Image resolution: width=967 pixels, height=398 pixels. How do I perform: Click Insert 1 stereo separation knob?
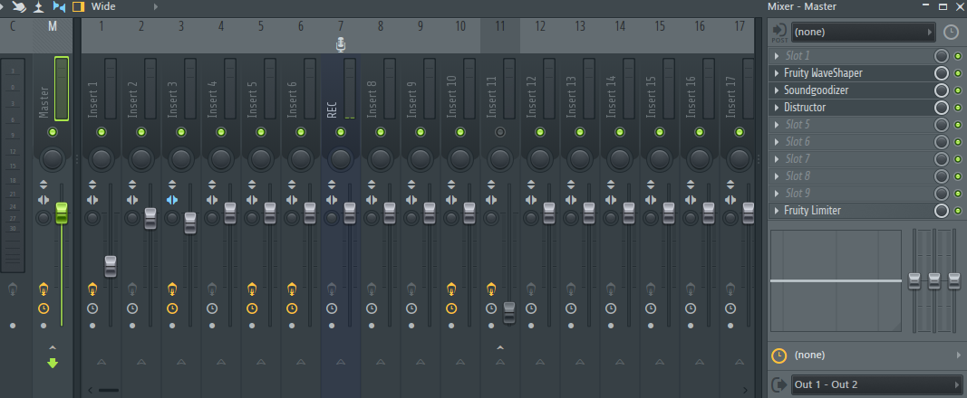pyautogui.click(x=92, y=218)
